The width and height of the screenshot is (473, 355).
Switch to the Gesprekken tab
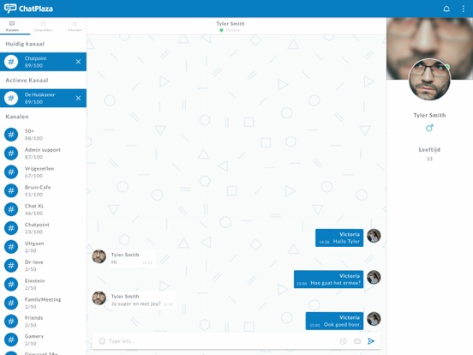(43, 27)
